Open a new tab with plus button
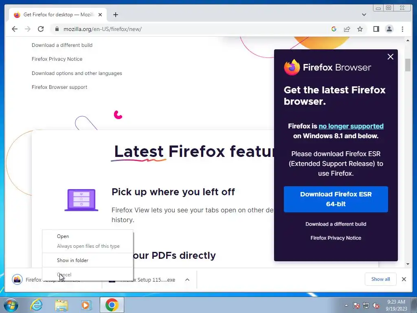The height and width of the screenshot is (313, 417). (115, 15)
